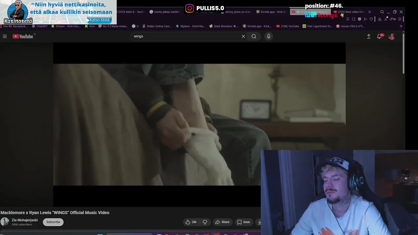This screenshot has width=418, height=235.
Task: Open 'House (150.0 m²)...' bookmark
Action: coord(350,26)
